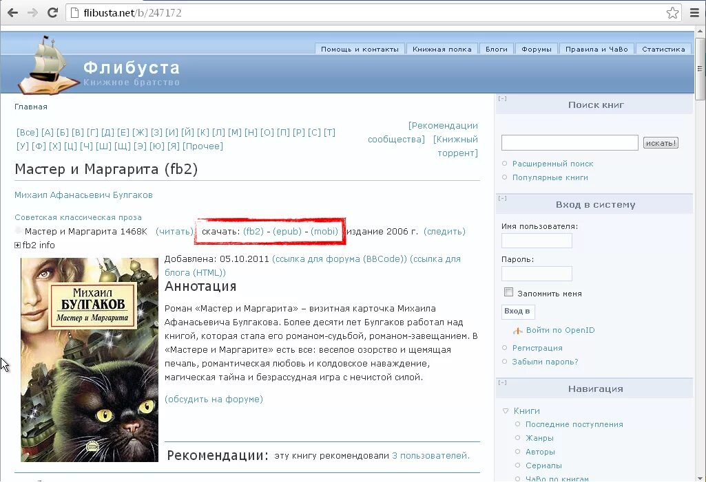Click the искать! search button
The width and height of the screenshot is (706, 482).
pos(661,143)
